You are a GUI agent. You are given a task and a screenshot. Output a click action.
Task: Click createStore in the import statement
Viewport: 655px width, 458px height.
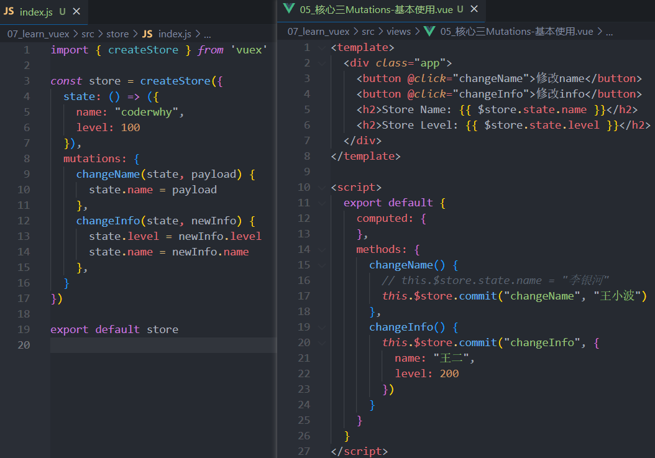coord(144,50)
